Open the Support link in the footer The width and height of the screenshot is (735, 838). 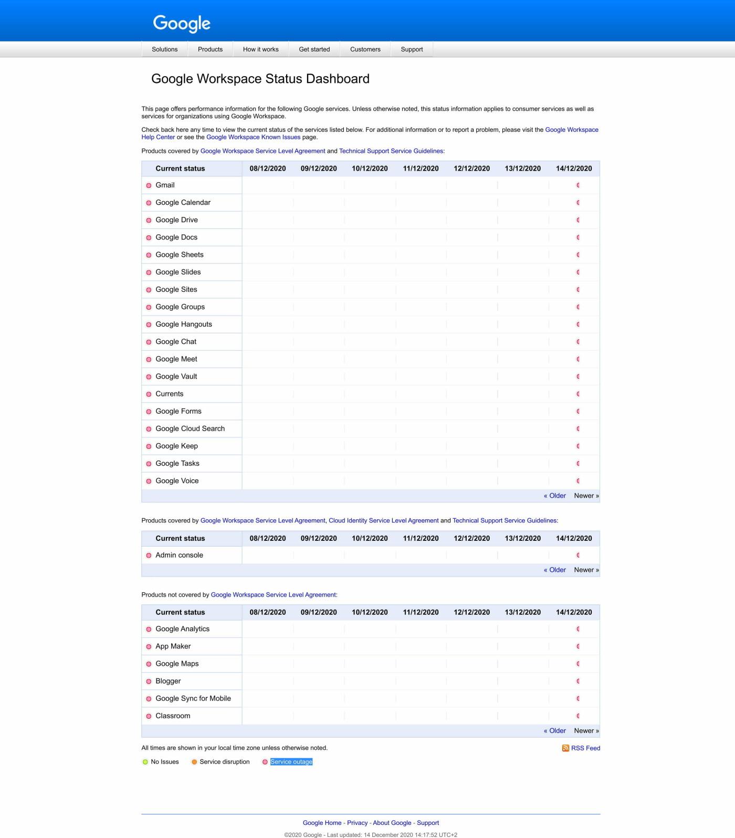coord(428,823)
